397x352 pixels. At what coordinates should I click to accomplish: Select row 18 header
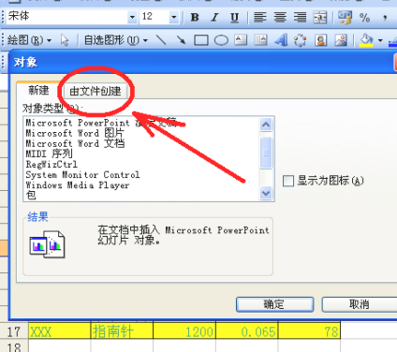(x=14, y=345)
